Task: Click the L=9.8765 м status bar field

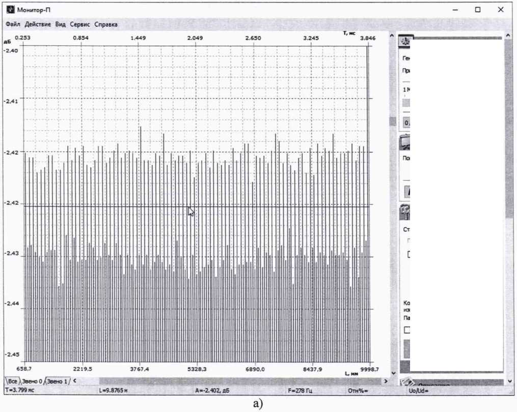Action: (x=146, y=391)
